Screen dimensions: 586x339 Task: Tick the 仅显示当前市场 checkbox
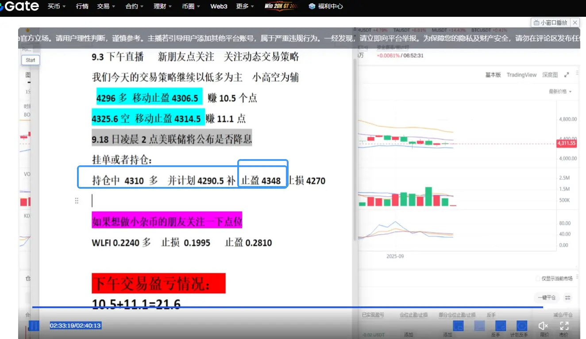tap(538, 279)
